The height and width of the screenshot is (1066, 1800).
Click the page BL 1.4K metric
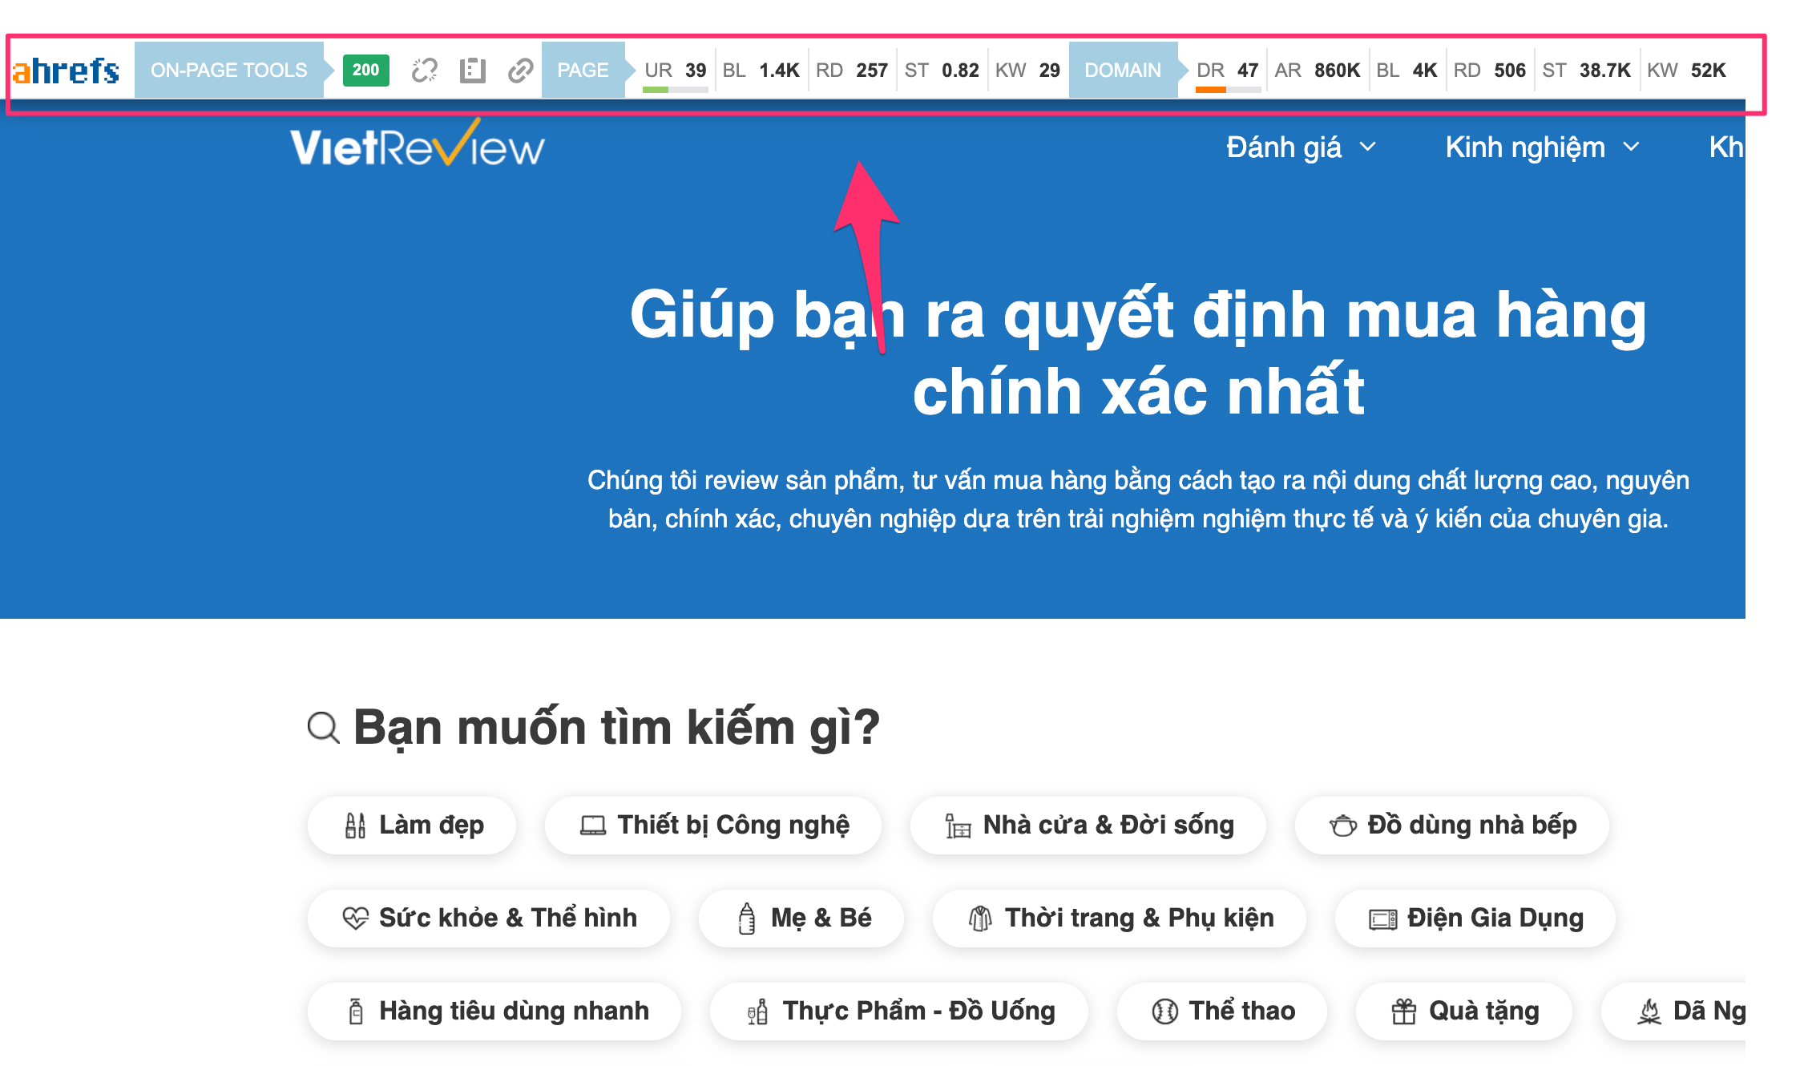761,71
